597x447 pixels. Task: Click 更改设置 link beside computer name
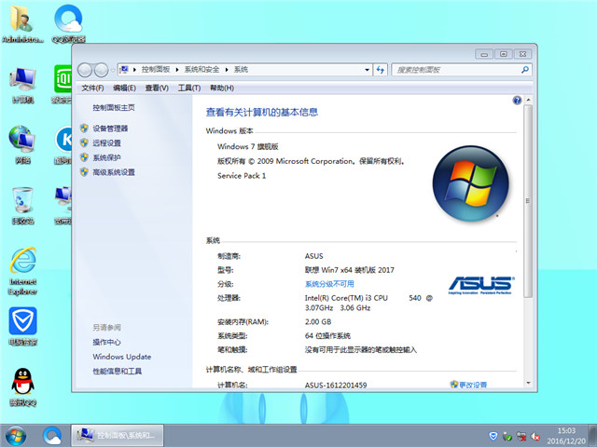click(x=473, y=385)
